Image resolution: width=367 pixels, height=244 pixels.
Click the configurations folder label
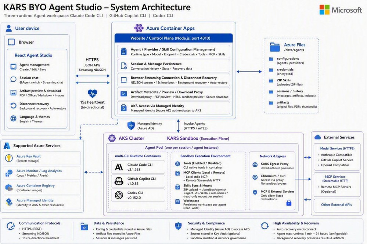click(x=288, y=58)
